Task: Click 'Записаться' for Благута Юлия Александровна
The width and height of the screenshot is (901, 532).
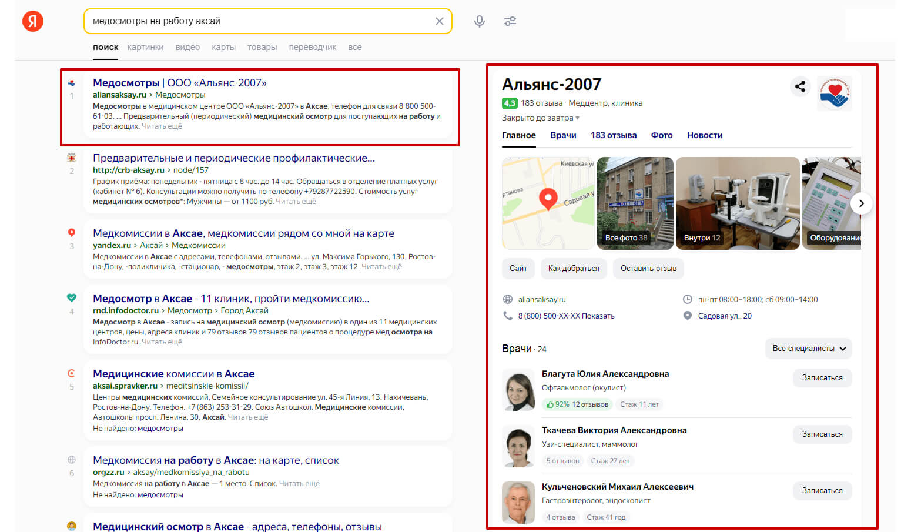Action: click(822, 378)
